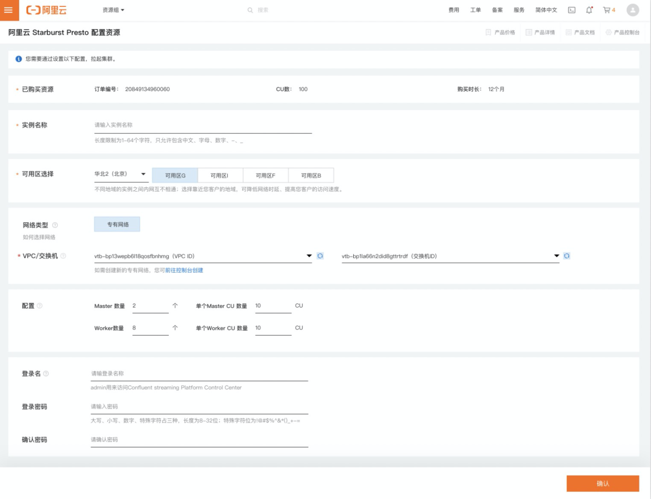Screen dimensions: 651x499
Task: Focus the 登录密码 input field
Action: [x=199, y=407]
